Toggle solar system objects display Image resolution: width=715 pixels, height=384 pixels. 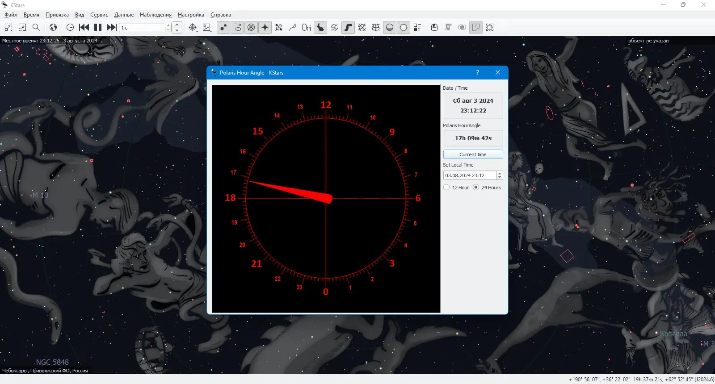click(251, 27)
